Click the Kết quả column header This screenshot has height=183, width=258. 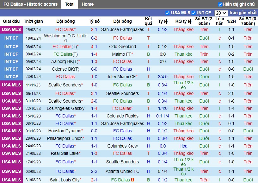pos(148,21)
